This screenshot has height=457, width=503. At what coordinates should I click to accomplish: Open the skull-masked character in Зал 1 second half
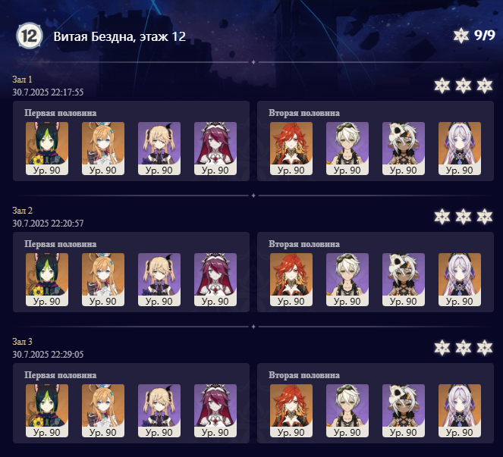403,149
